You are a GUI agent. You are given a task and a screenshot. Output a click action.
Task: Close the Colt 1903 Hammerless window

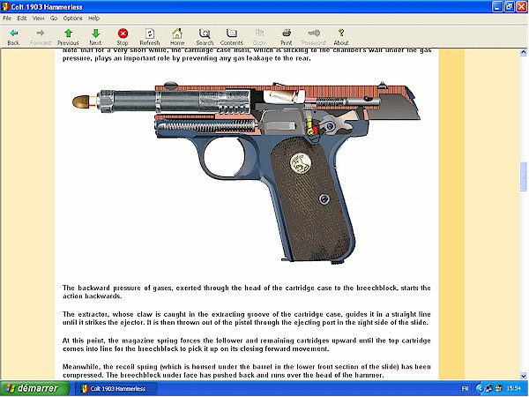pyautogui.click(x=522, y=7)
